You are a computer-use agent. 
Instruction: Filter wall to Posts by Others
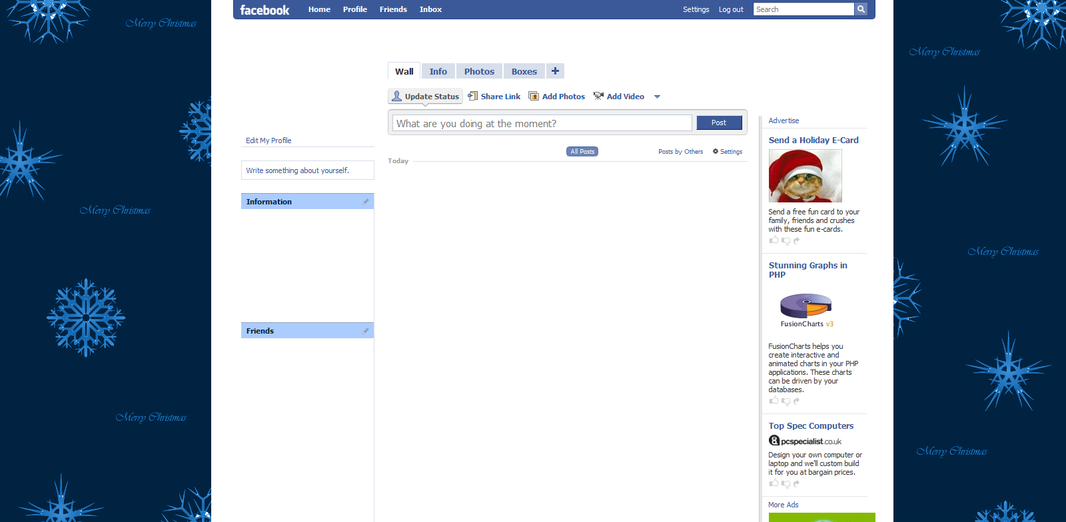pos(680,152)
